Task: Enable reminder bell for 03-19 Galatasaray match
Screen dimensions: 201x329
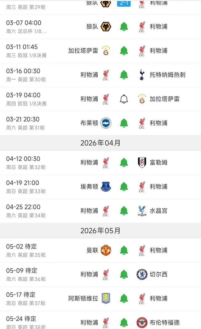Action: [124, 99]
